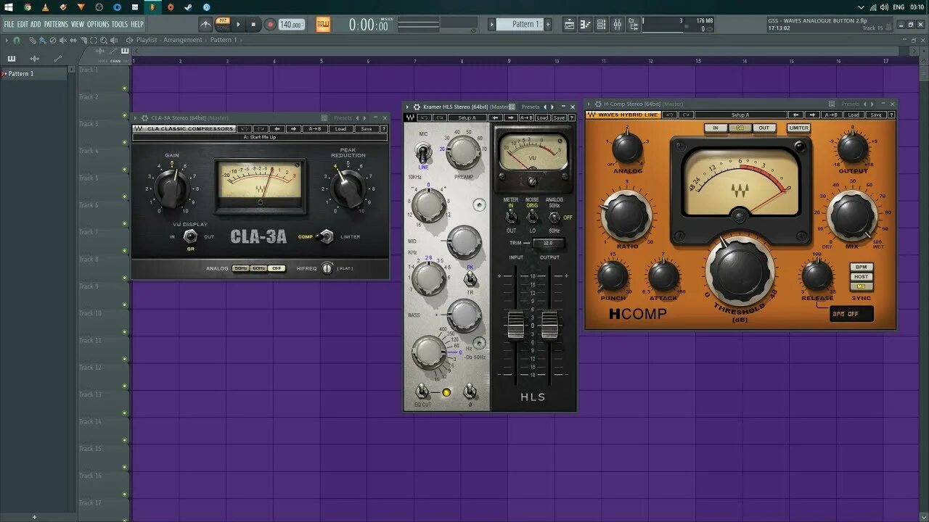This screenshot has height=522, width=929.
Task: Click the next preset arrow in the CLA-3A toolbar
Action: pos(293,128)
